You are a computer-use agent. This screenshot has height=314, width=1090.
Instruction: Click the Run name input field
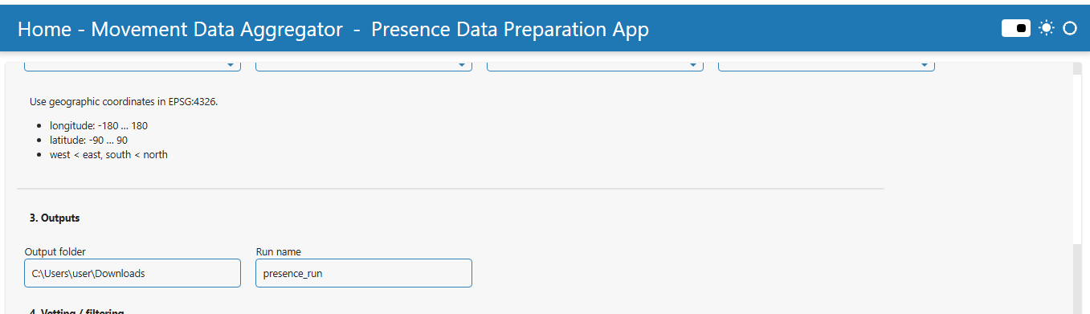(364, 273)
